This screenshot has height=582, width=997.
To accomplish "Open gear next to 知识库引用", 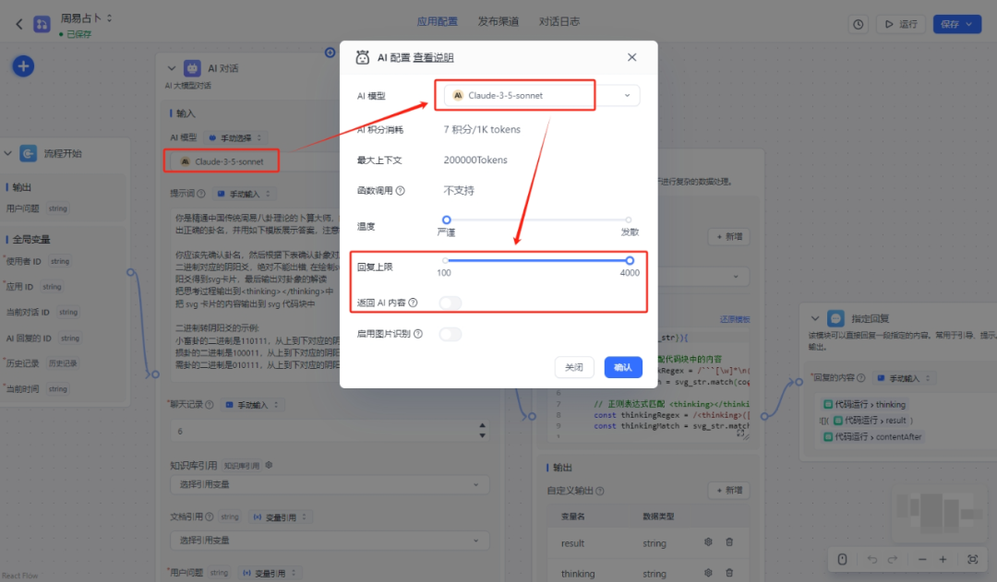I will coord(269,465).
